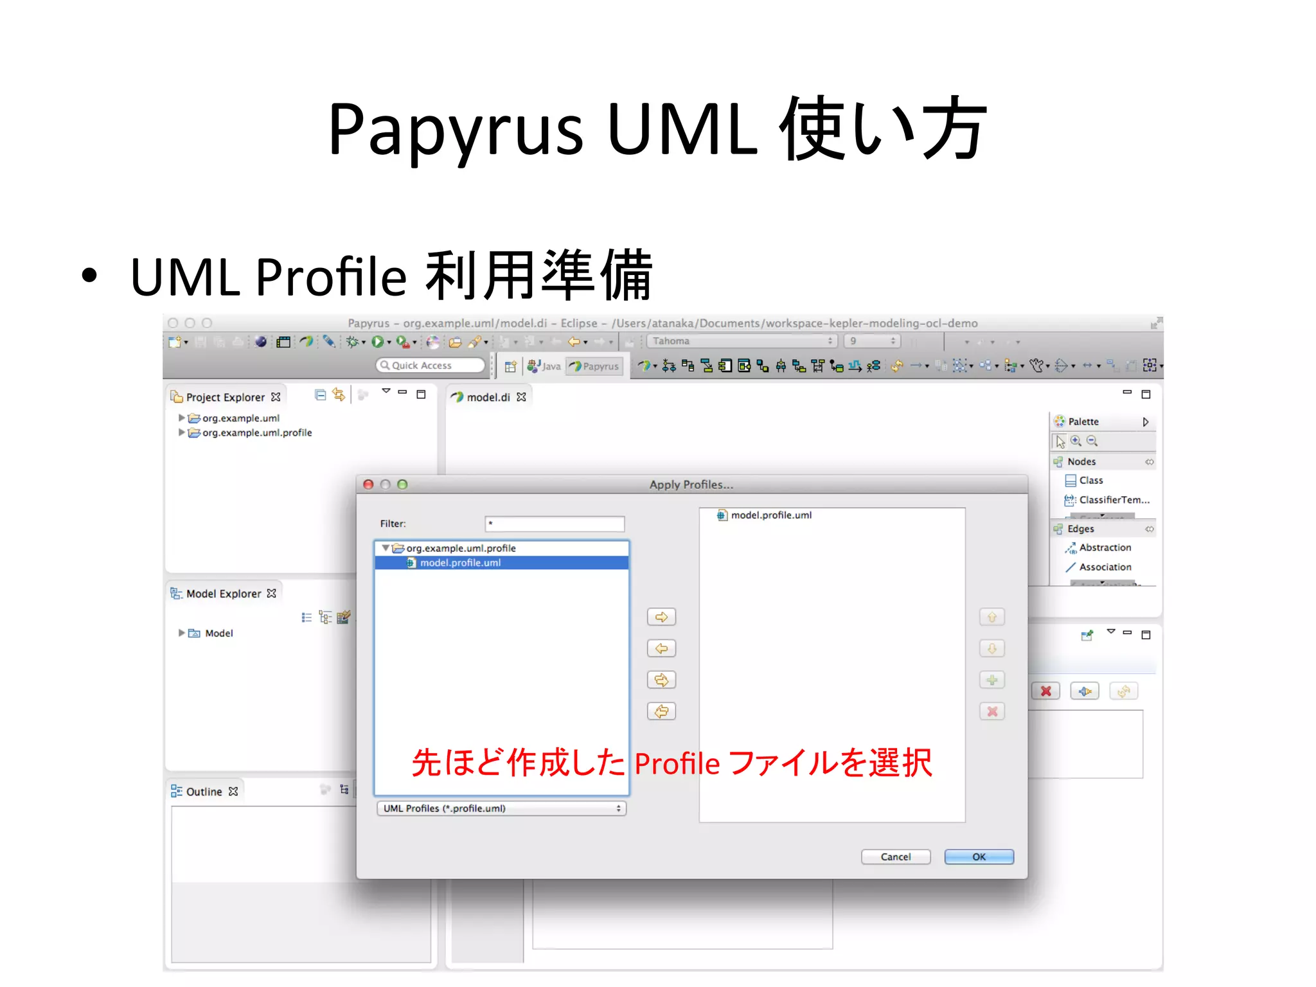Screen dimensions: 1316x987
Task: Open the UML Profiles file type dropdown
Action: [501, 808]
